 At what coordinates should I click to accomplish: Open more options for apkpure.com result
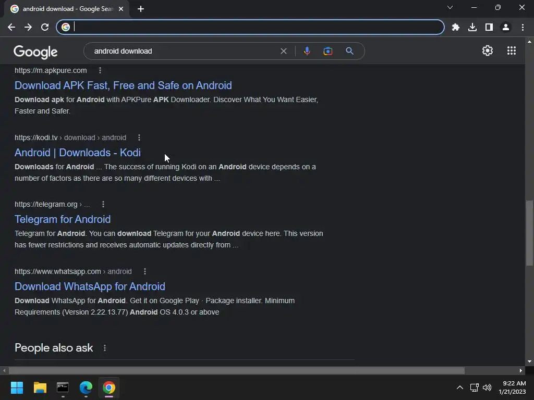pos(100,70)
